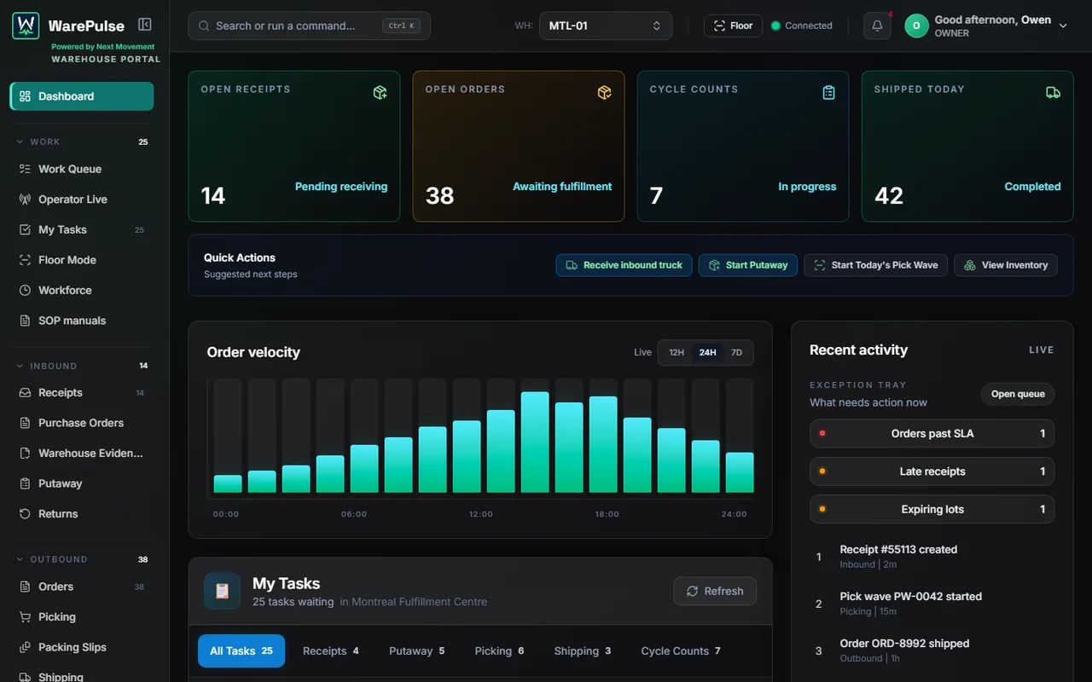Click the Shipped Today truck icon

pos(1054,92)
